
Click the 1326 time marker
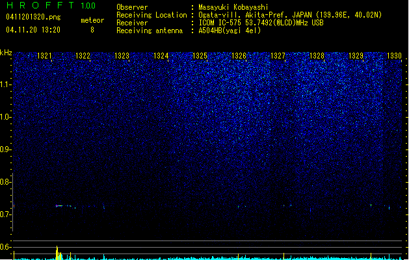pyautogui.click(x=239, y=56)
